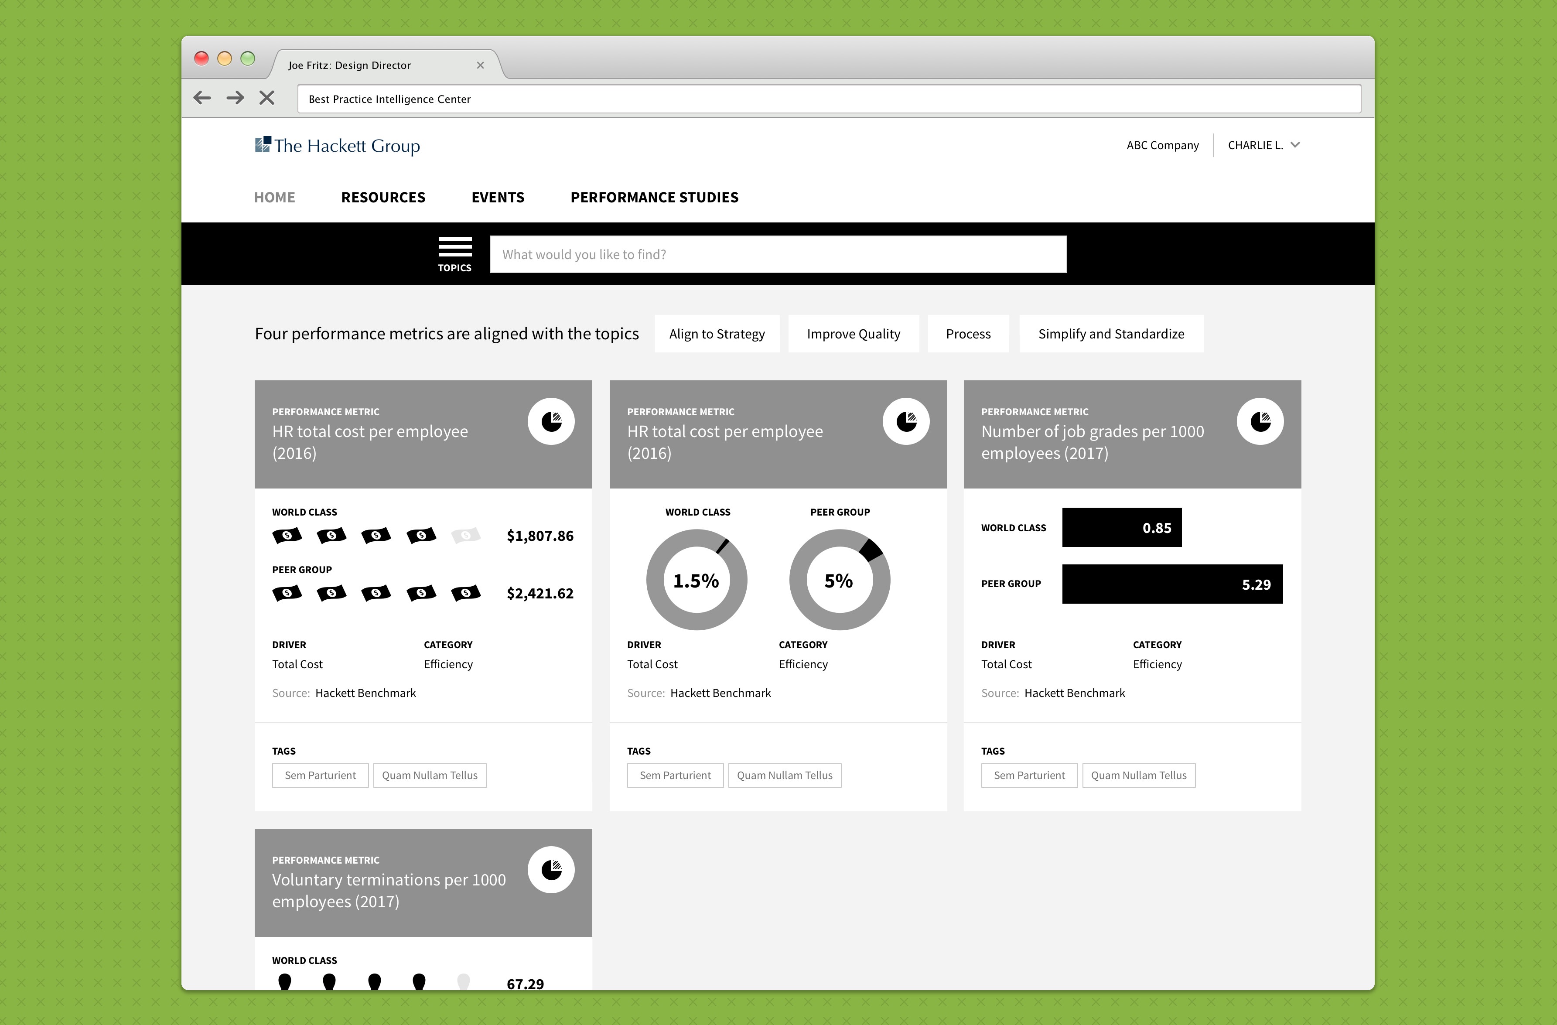The height and width of the screenshot is (1025, 1557).
Task: Go to the HOME menu item
Action: [274, 197]
